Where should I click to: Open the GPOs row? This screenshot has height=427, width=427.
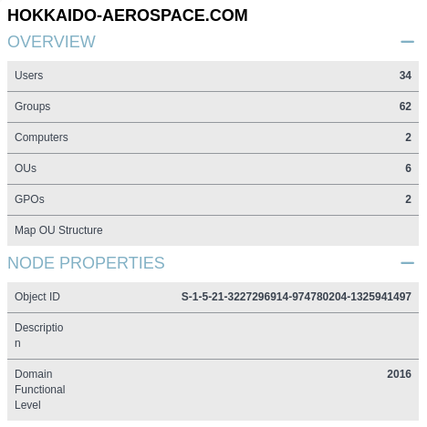click(x=213, y=199)
